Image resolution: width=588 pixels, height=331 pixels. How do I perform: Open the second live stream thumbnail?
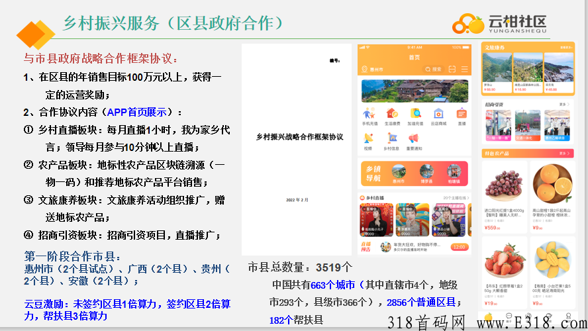pos(412,220)
